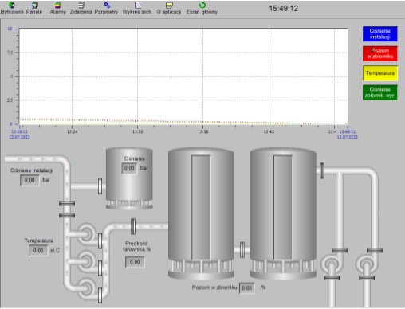Click the left large storage tank graphic

pos(201,213)
